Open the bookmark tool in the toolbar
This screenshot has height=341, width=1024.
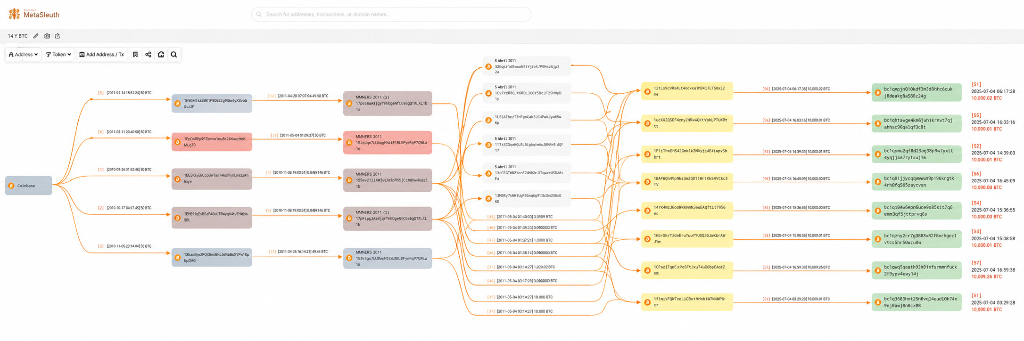(135, 55)
